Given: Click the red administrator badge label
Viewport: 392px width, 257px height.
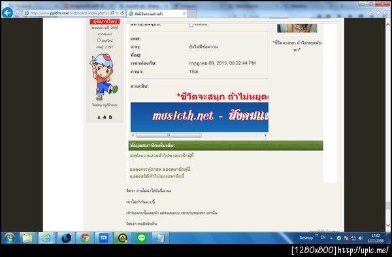Looking at the screenshot, I should (x=105, y=22).
